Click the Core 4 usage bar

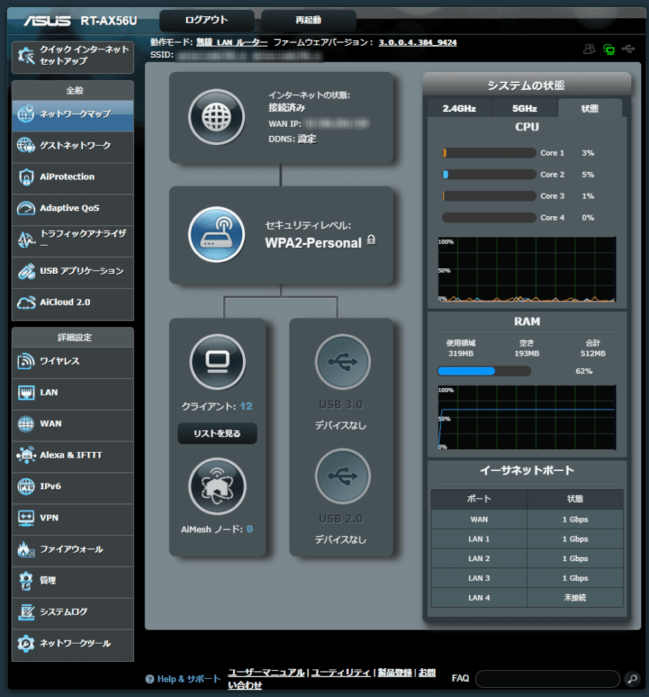click(x=489, y=218)
